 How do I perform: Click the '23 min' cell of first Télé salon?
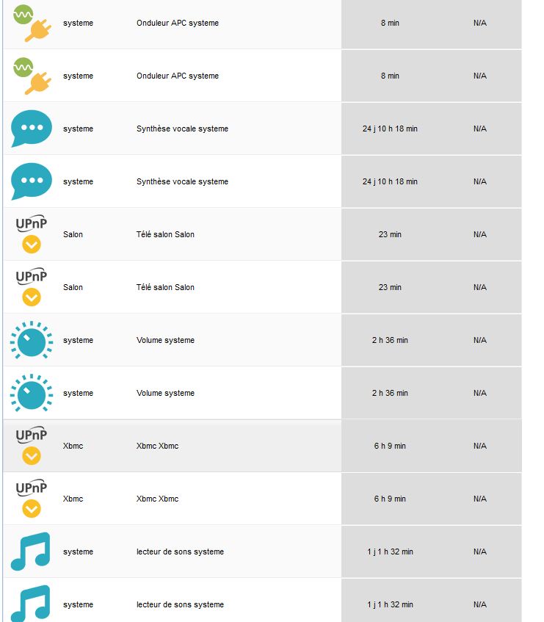390,234
